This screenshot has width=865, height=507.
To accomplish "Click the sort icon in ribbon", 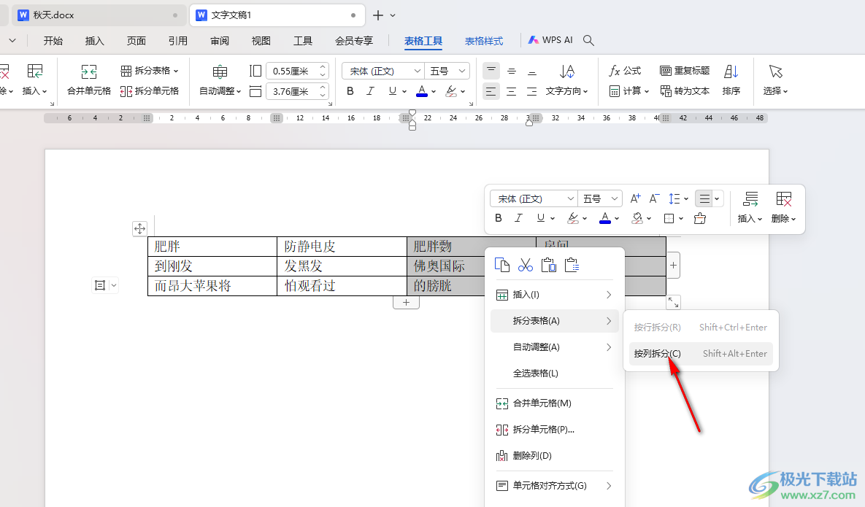I will click(731, 71).
